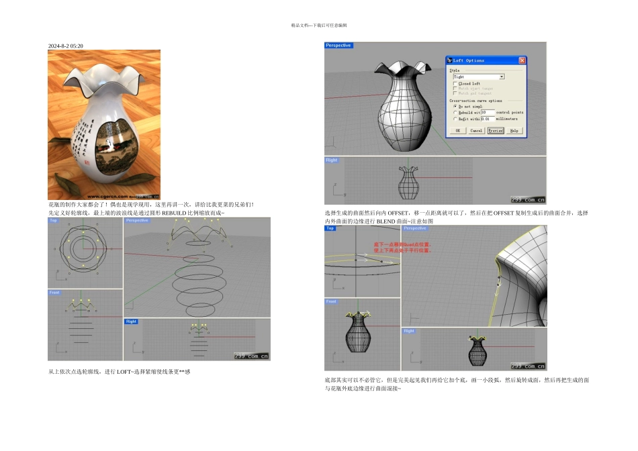Screen dimensions: 638x451
Task: Click the paragraph mentioning OFFSET
Action: [456, 217]
